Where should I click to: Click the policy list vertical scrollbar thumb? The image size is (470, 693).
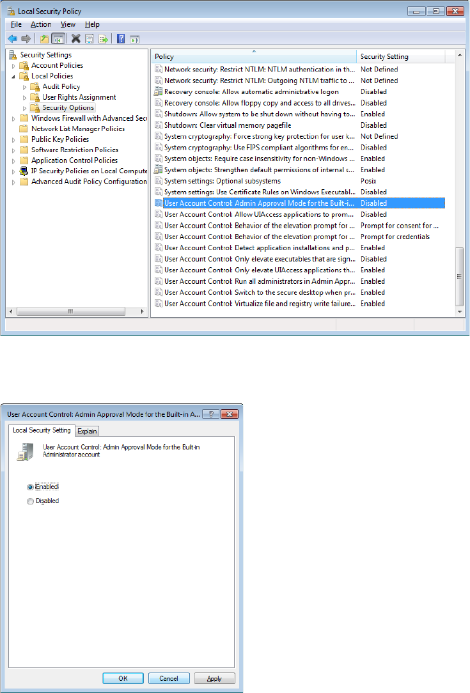click(x=459, y=277)
